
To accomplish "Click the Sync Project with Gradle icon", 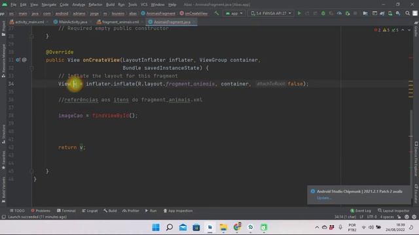I will tap(382, 13).
